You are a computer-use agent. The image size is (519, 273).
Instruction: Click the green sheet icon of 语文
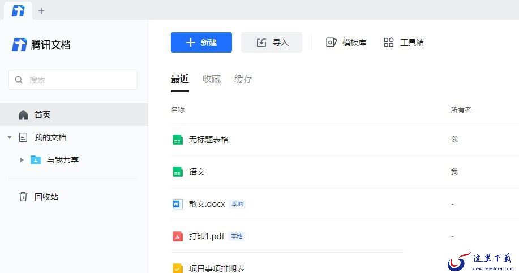click(178, 172)
